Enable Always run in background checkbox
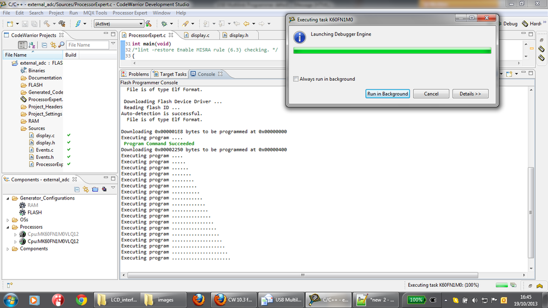The width and height of the screenshot is (548, 308). [296, 79]
